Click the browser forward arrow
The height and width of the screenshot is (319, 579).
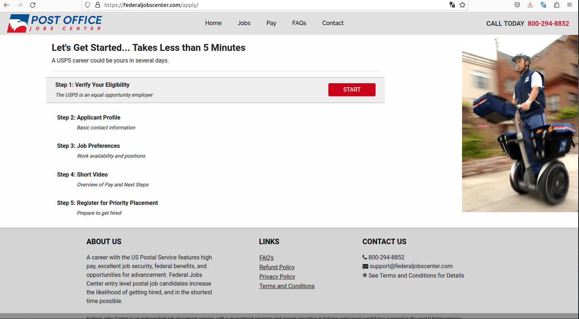coord(20,5)
